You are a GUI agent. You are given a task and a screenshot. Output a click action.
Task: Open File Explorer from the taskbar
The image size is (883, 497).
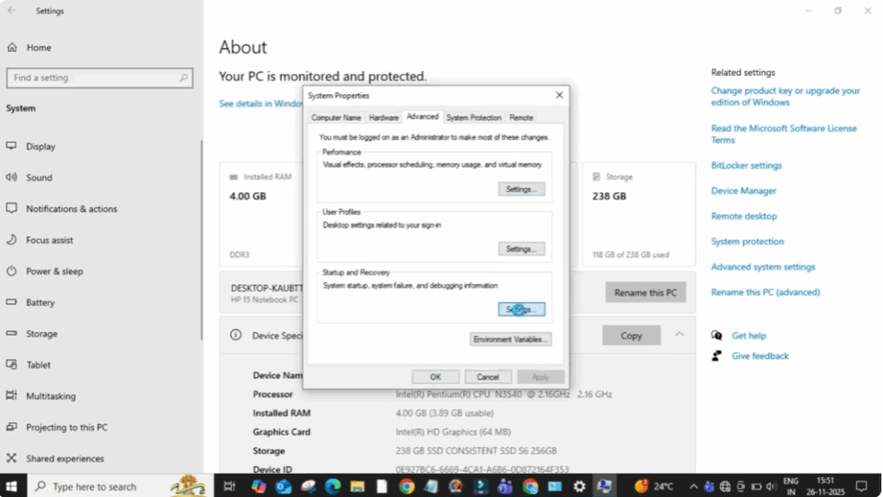coord(359,486)
